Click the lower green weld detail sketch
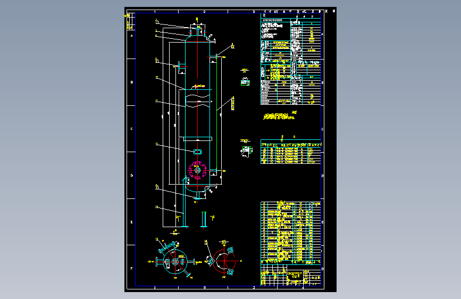The image size is (461, 299). point(246,151)
